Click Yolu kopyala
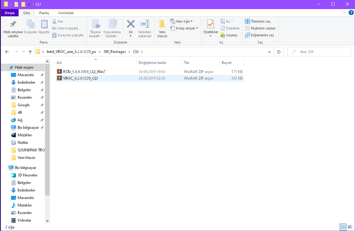355x231 pixels. click(65, 28)
